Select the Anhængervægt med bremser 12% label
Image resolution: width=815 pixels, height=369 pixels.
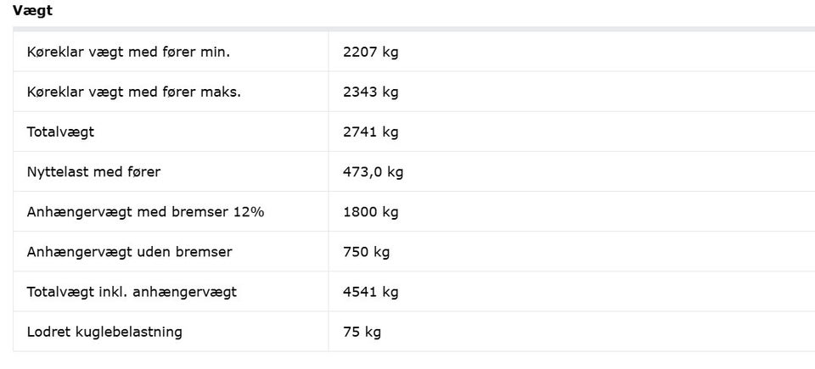click(145, 211)
